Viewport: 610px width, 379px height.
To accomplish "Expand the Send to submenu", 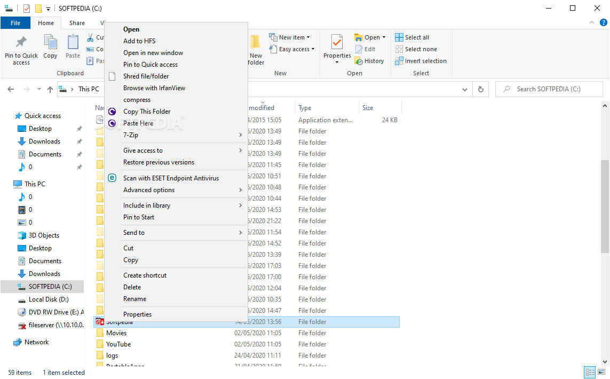I will pos(240,233).
